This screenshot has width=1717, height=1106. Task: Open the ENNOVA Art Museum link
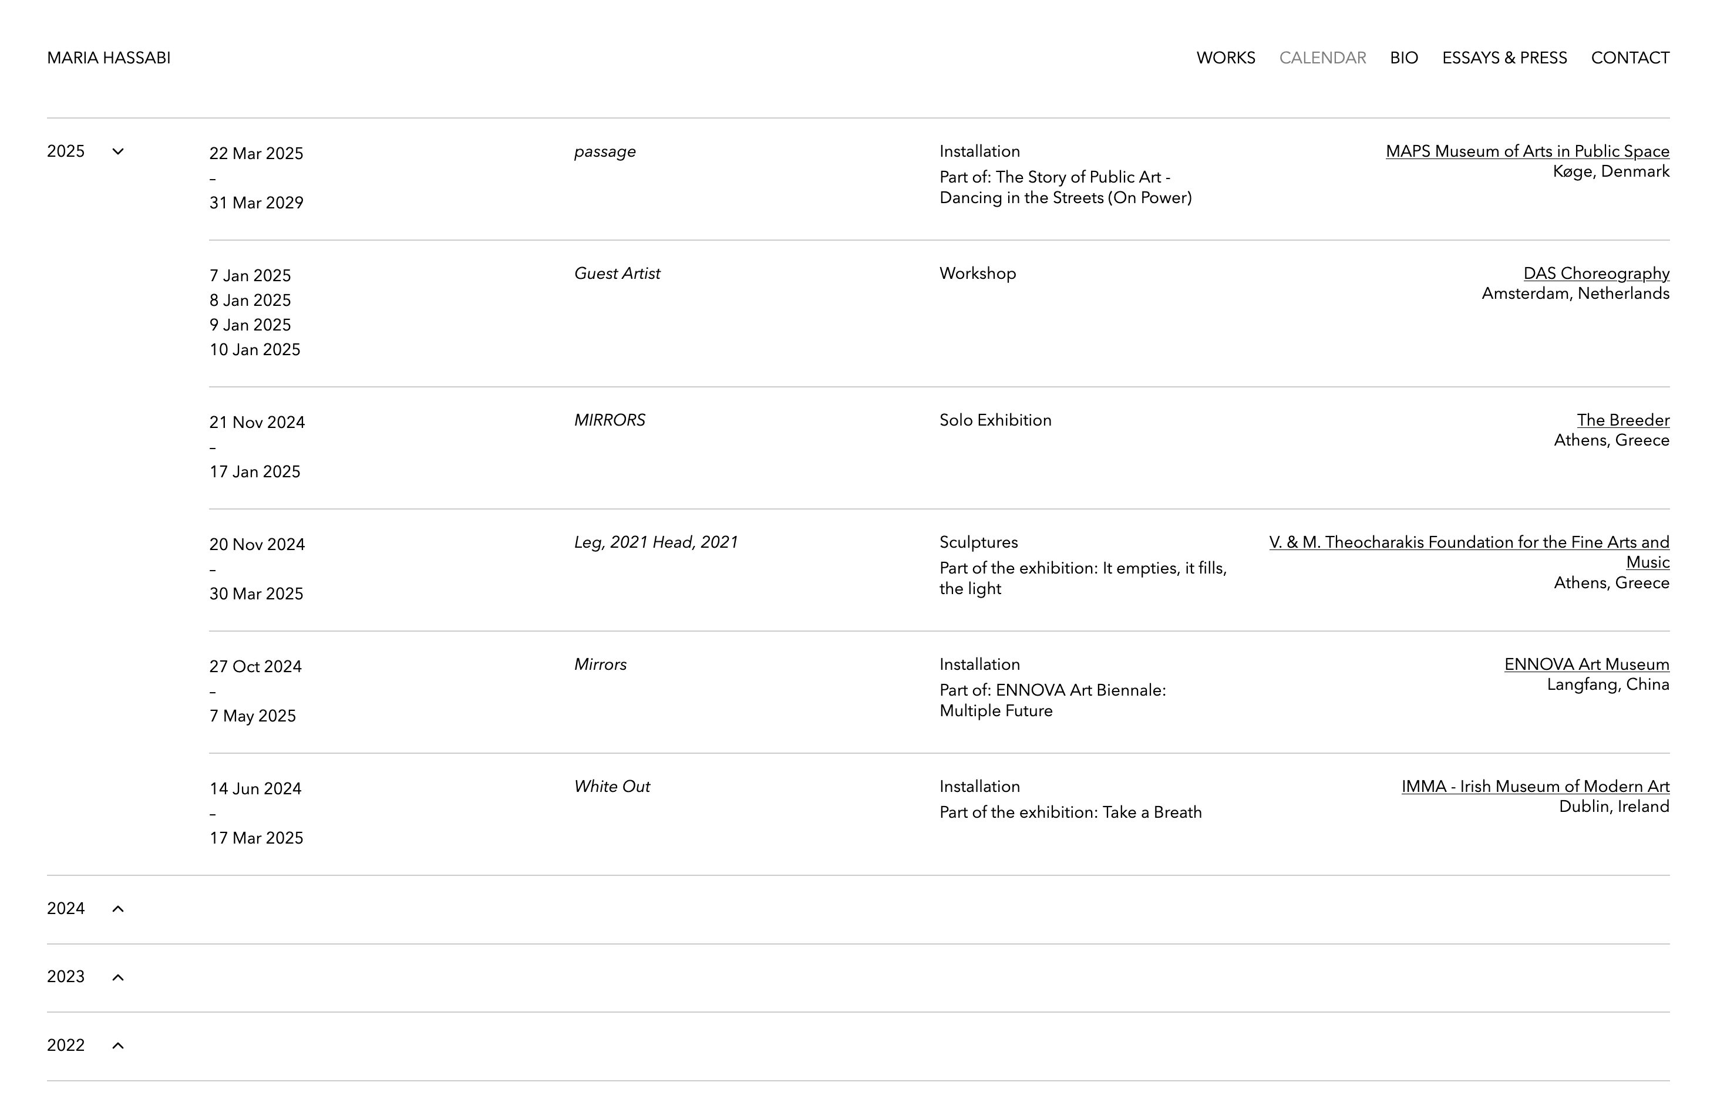(x=1587, y=665)
